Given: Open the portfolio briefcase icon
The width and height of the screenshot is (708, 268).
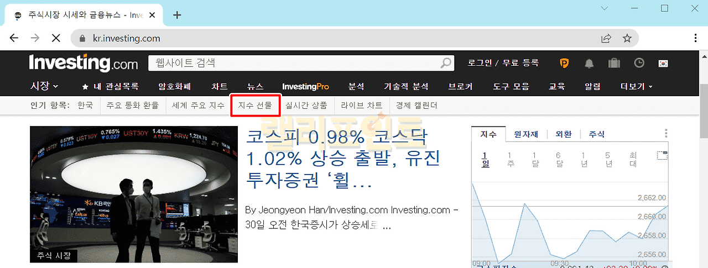Looking at the screenshot, I should [614, 63].
